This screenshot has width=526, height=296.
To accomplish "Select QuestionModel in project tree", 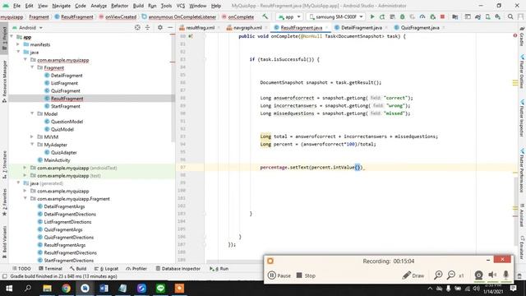I will point(67,122).
